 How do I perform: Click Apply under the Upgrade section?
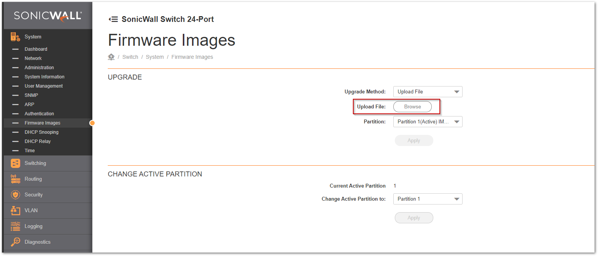point(414,141)
